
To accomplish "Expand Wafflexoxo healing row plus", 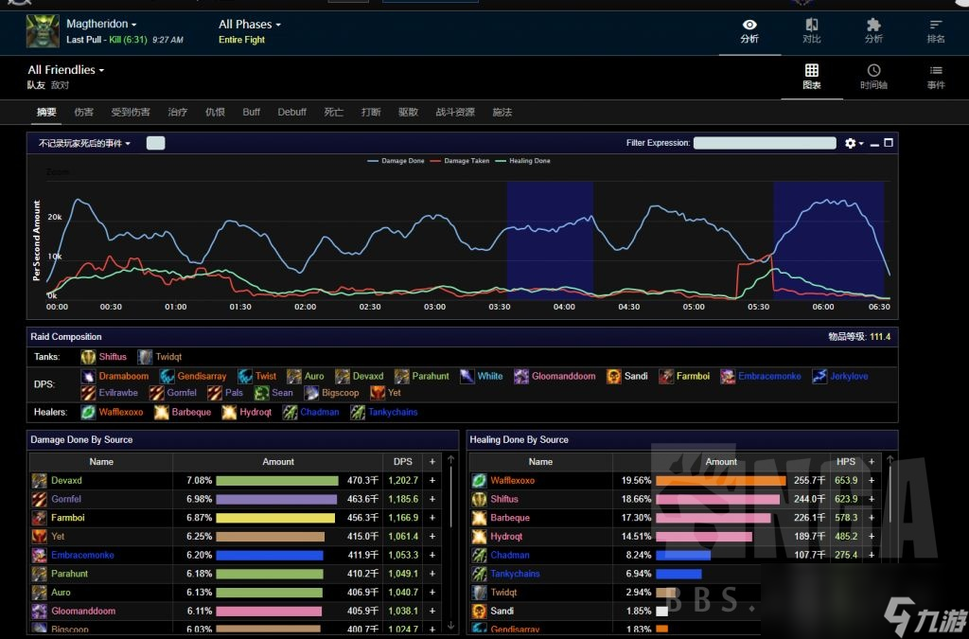I will click(x=872, y=480).
